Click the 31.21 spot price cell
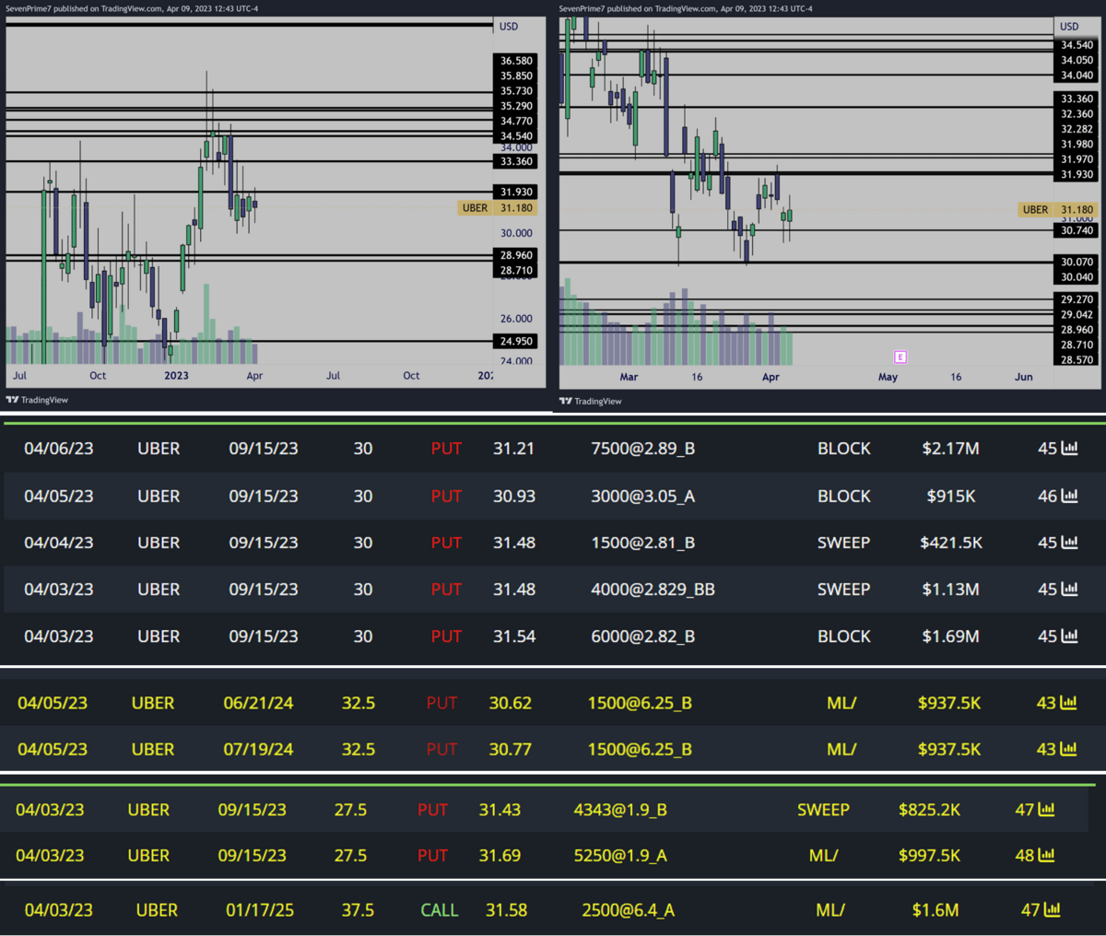The height and width of the screenshot is (936, 1106). pos(513,449)
